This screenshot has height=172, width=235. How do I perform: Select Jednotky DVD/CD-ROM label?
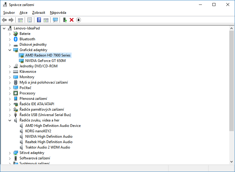tap(39, 66)
